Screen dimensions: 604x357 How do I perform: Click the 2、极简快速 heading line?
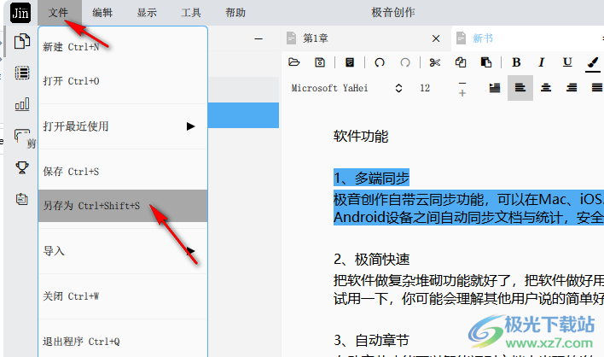tap(371, 260)
